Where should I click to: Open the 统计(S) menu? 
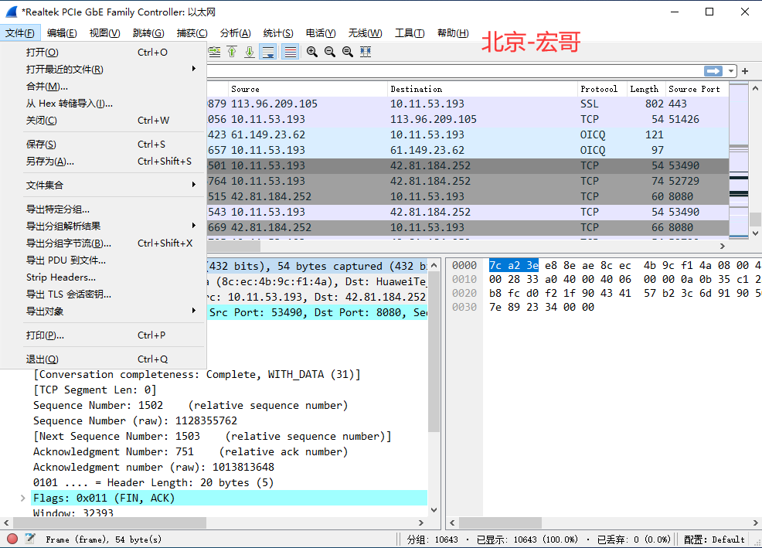(x=278, y=33)
